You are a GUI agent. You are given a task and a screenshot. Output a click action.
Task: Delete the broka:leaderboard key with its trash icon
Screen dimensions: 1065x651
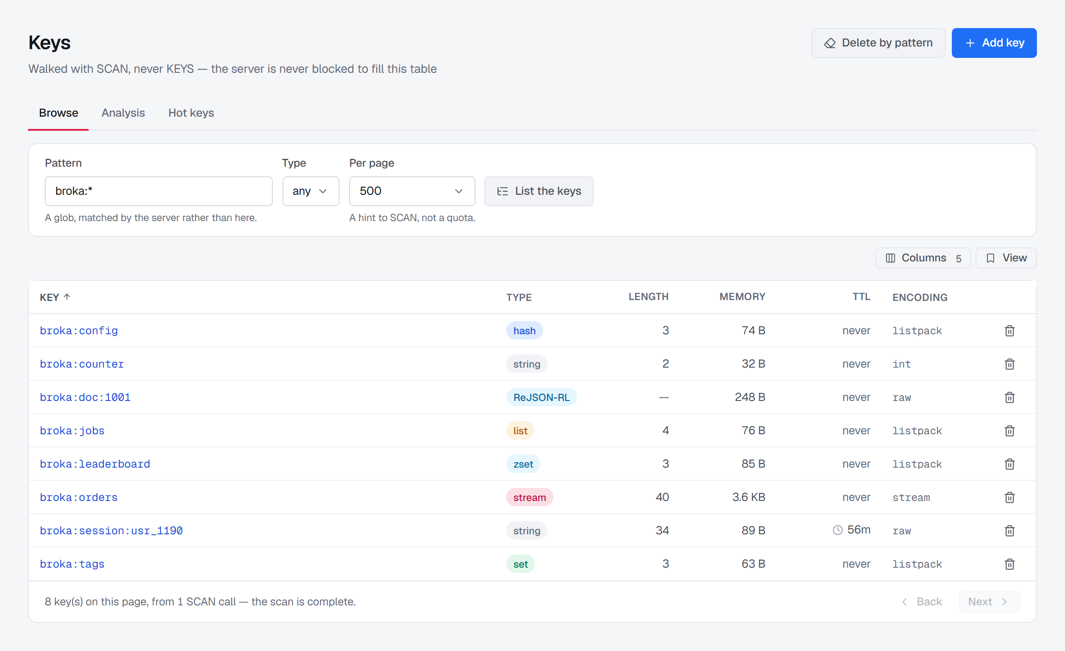pyautogui.click(x=1009, y=464)
